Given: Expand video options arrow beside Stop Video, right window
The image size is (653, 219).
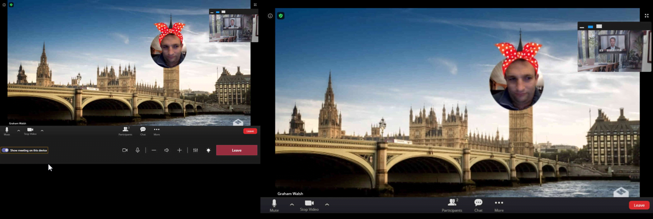Looking at the screenshot, I should (327, 205).
